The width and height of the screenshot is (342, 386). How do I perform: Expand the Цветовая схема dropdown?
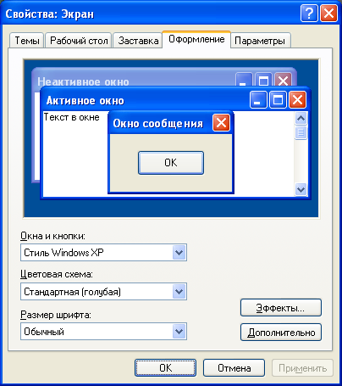pyautogui.click(x=103, y=292)
